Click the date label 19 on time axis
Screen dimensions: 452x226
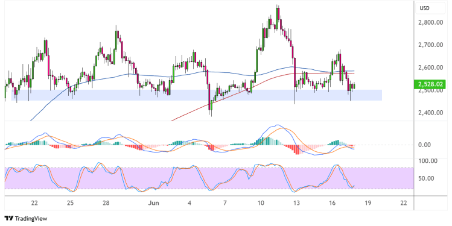click(x=368, y=203)
